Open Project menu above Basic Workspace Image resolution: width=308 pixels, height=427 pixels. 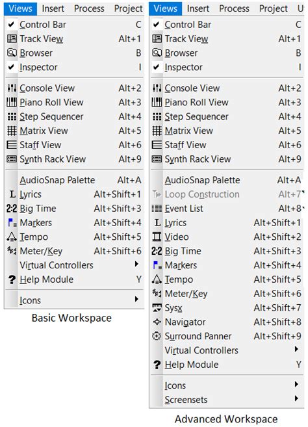click(x=128, y=8)
